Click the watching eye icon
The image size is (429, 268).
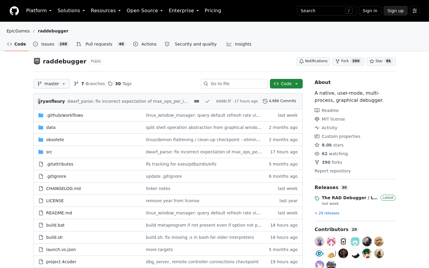pos(317,154)
